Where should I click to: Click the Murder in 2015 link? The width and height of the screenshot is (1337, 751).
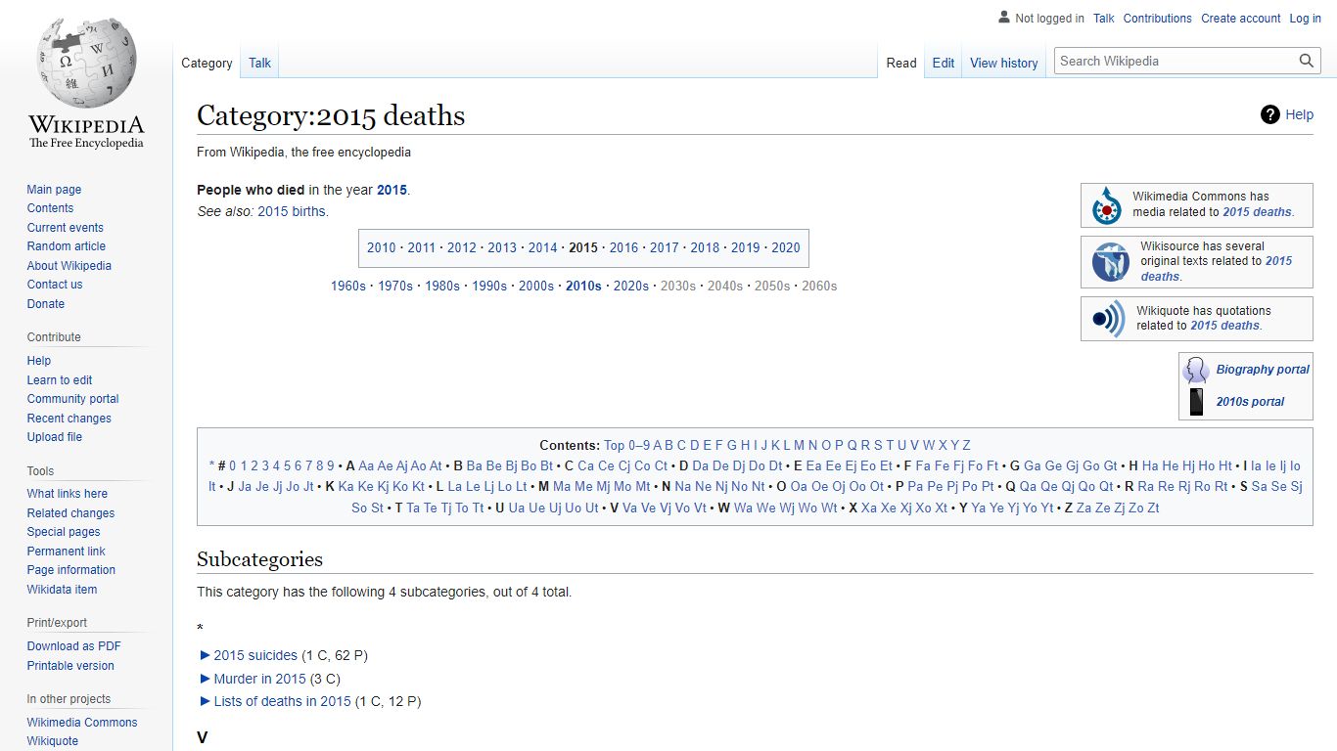[259, 679]
